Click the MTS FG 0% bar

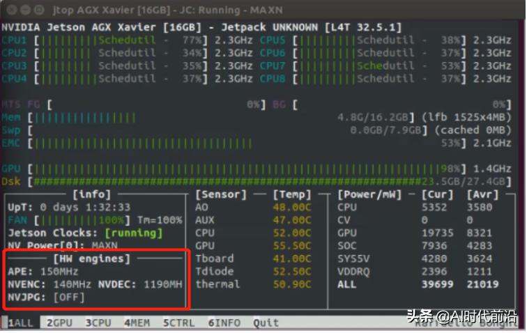(155, 104)
